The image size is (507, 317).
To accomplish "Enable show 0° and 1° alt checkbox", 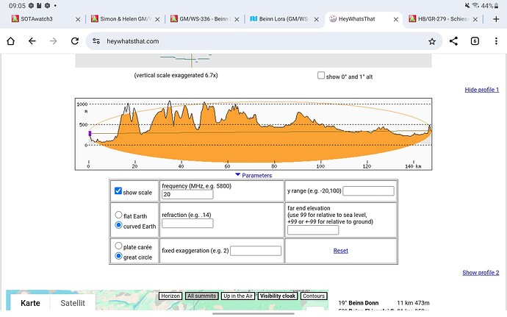I will (321, 76).
